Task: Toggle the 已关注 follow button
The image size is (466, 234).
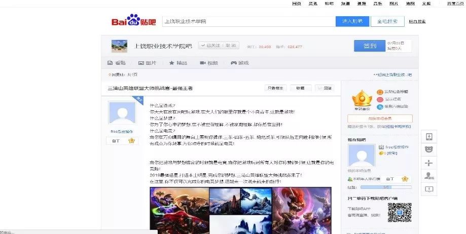Action: pyautogui.click(x=219, y=46)
